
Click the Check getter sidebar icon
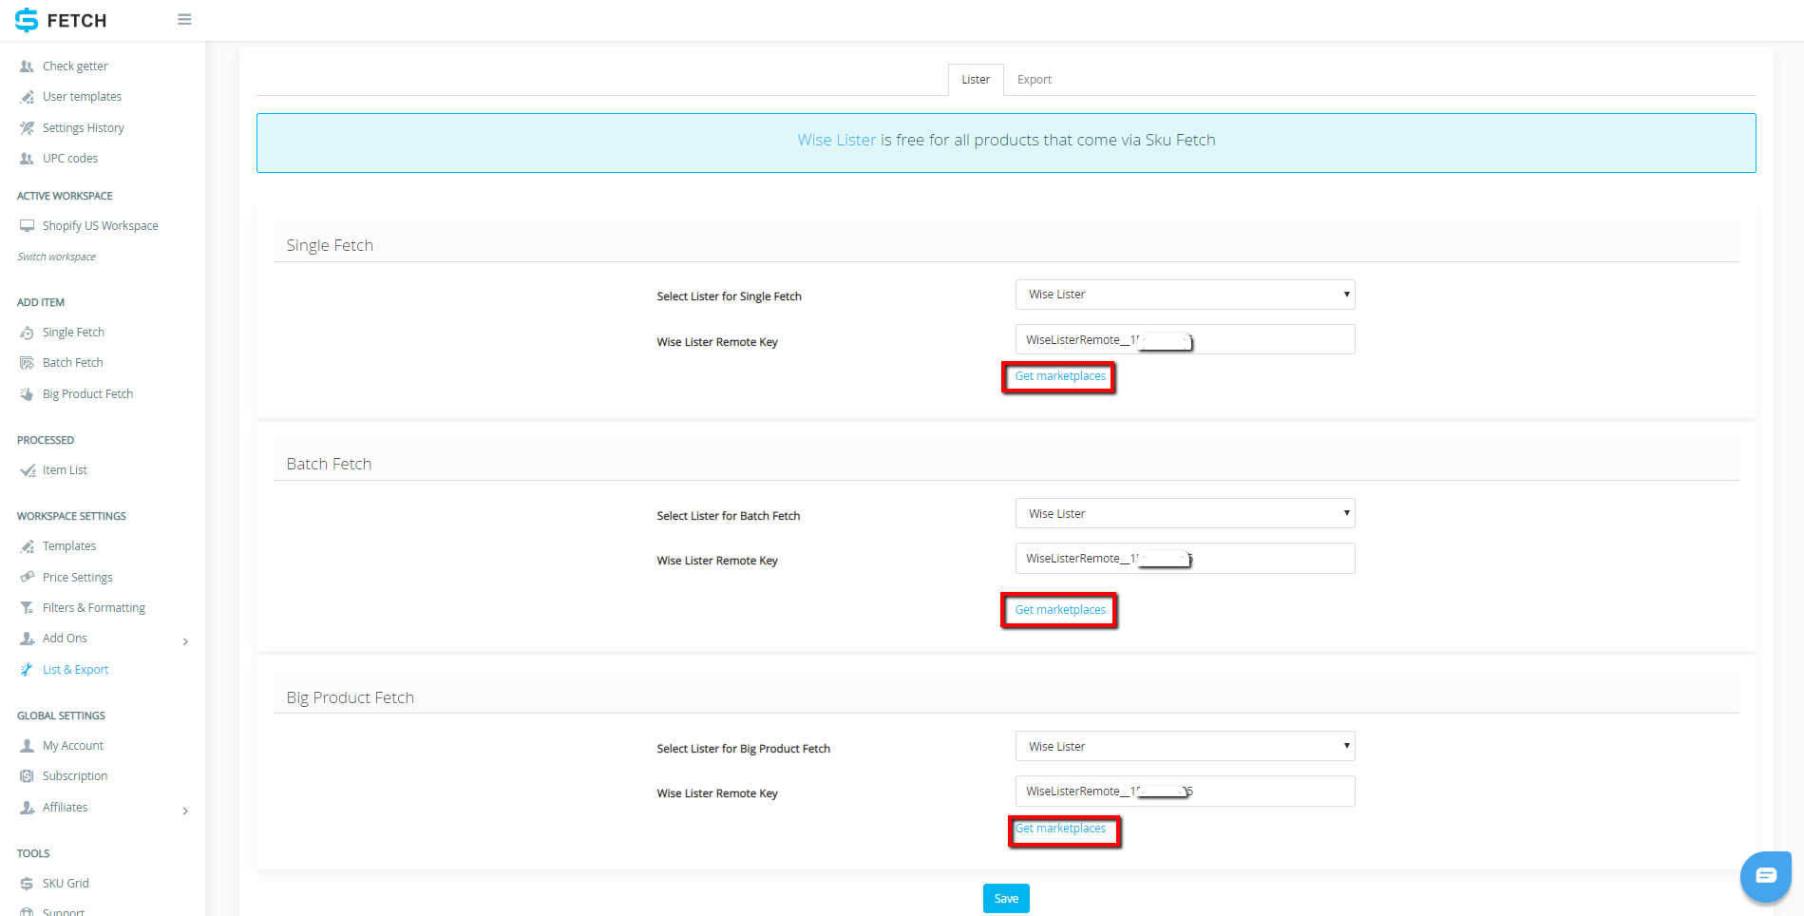click(27, 67)
